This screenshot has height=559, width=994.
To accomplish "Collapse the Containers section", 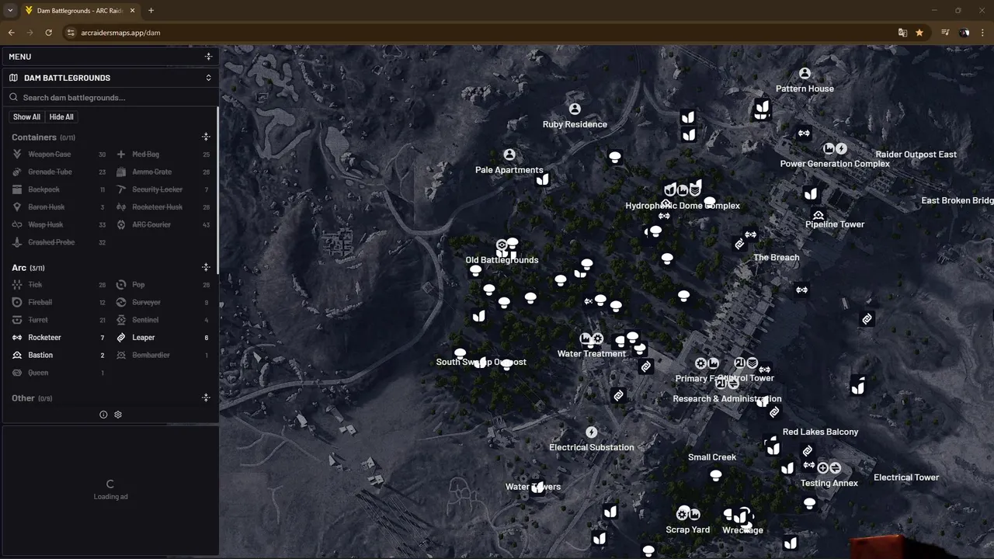I will (x=206, y=137).
